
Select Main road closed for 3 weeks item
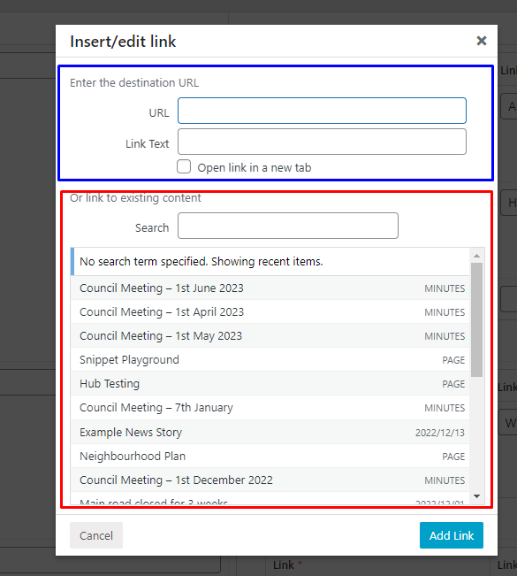coord(270,499)
